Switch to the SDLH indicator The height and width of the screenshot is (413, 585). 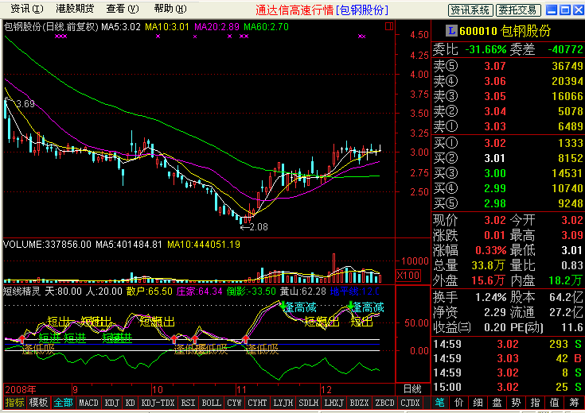[309, 403]
